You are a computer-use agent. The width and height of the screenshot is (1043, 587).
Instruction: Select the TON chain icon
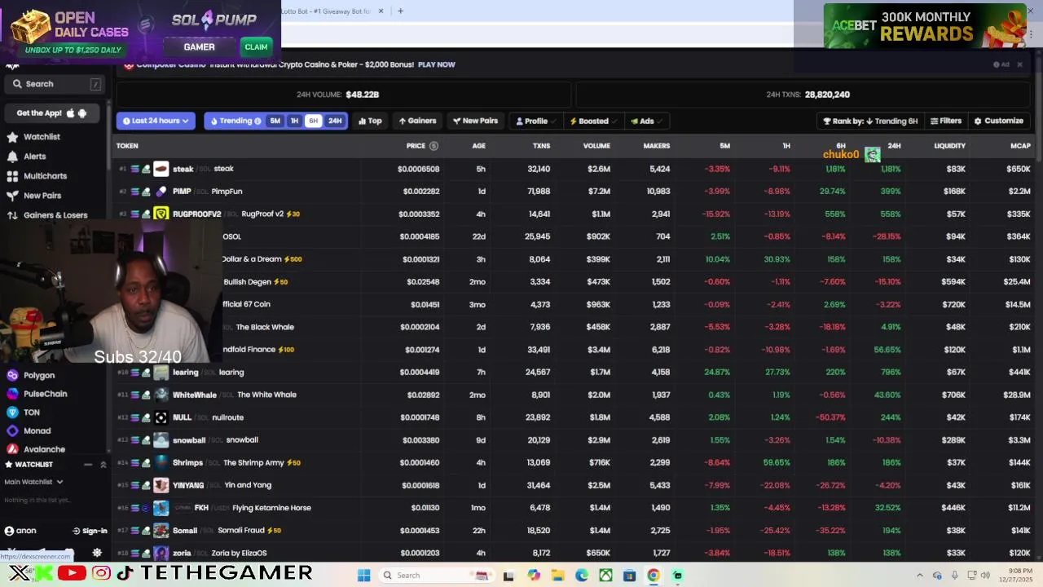click(12, 413)
